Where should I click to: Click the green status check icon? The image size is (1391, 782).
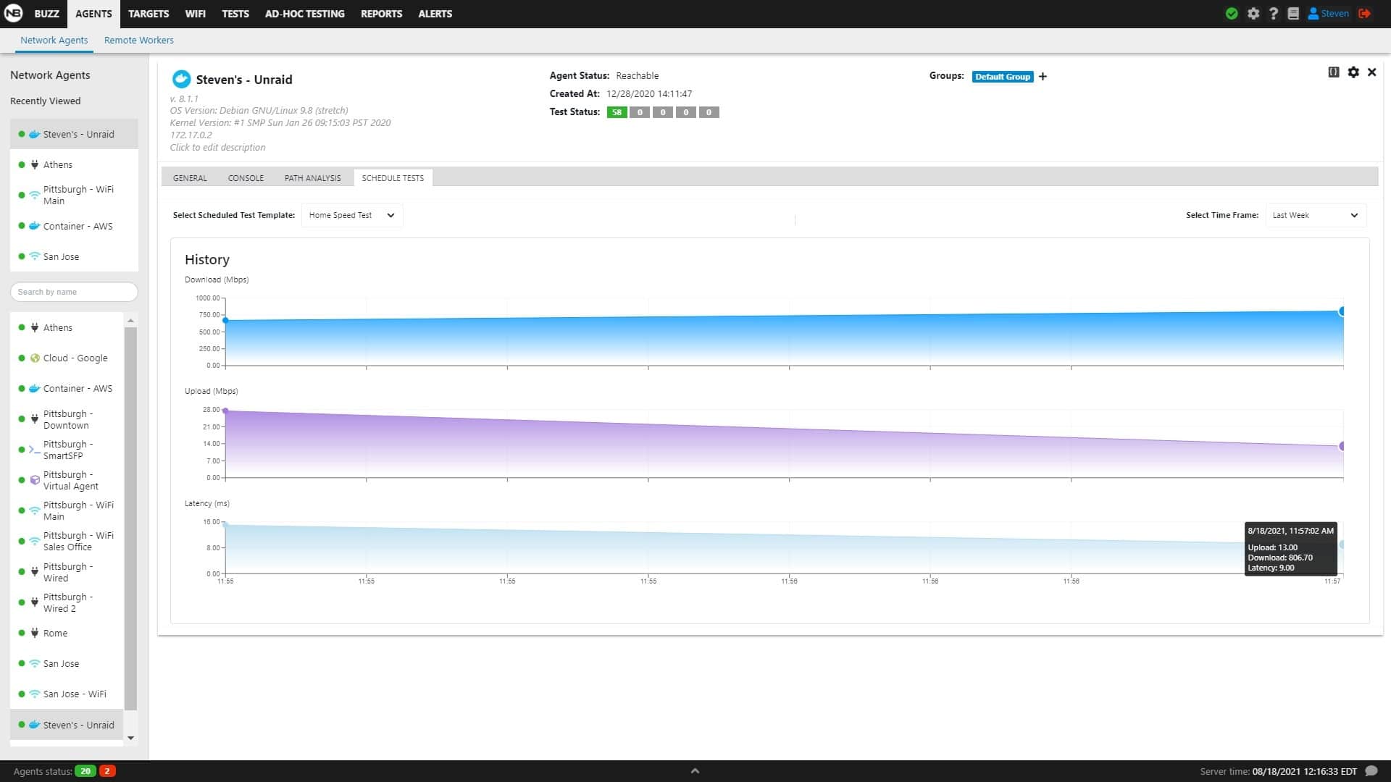point(1232,14)
